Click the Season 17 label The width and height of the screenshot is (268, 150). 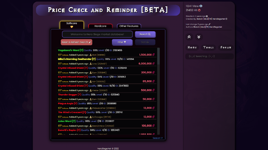coord(157,138)
